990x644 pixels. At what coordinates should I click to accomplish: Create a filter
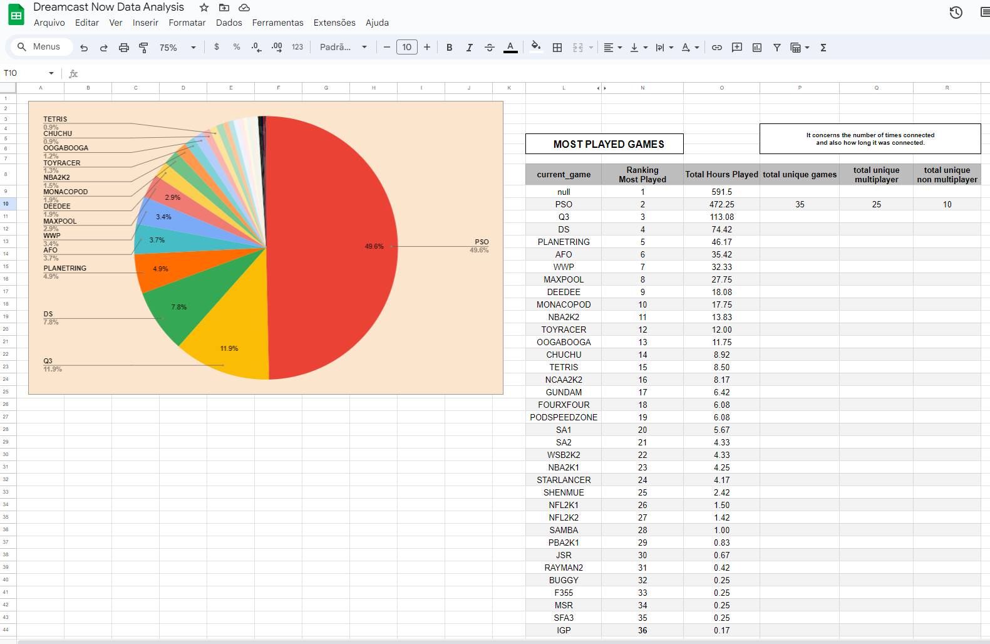tap(777, 48)
